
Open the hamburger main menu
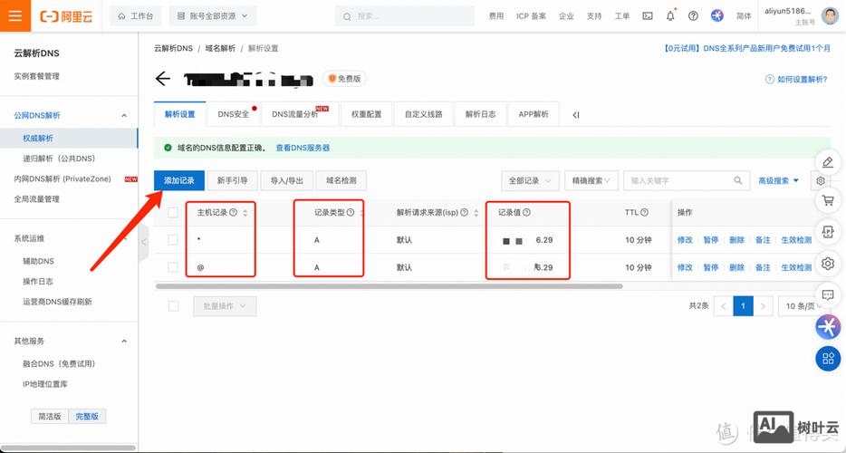(15, 15)
